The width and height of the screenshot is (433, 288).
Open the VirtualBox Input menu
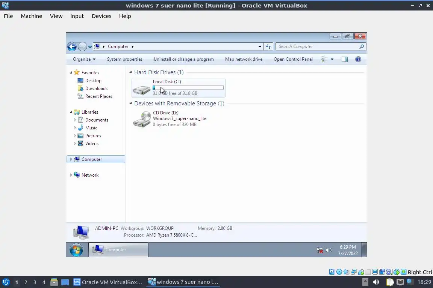pos(77,16)
